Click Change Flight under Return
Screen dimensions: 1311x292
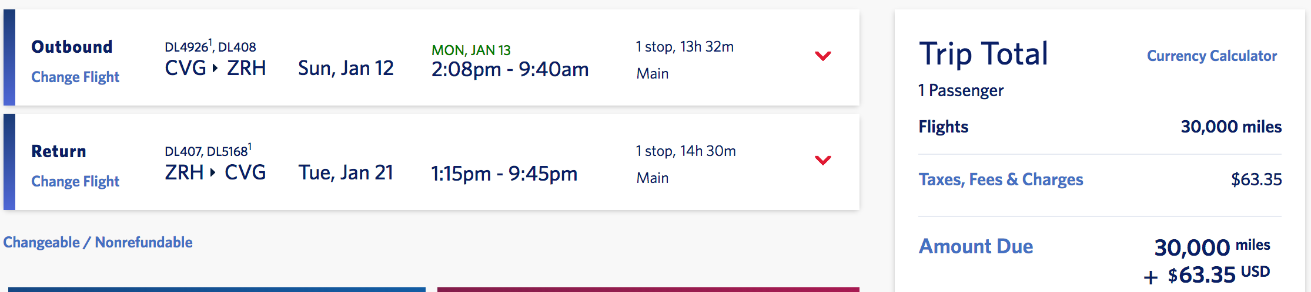(x=75, y=181)
